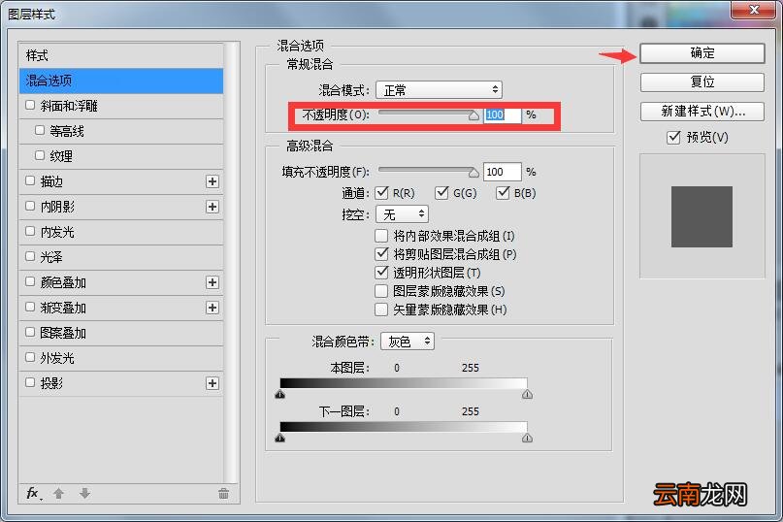Viewport: 783px width, 522px height.
Task: Enable the 光泽 checkbox
Action: click(30, 256)
